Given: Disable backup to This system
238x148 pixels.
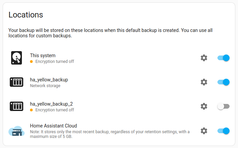Looking at the screenshot, I should pos(224,58).
